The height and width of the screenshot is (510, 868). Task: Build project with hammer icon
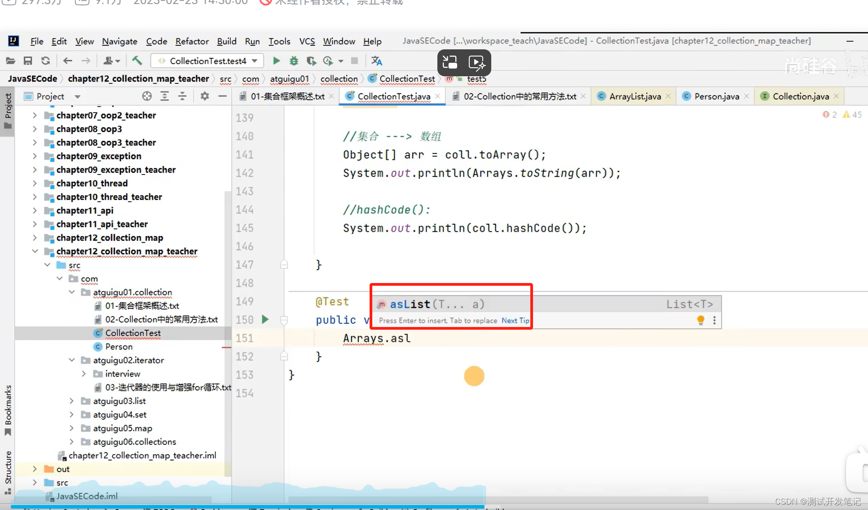(x=137, y=61)
